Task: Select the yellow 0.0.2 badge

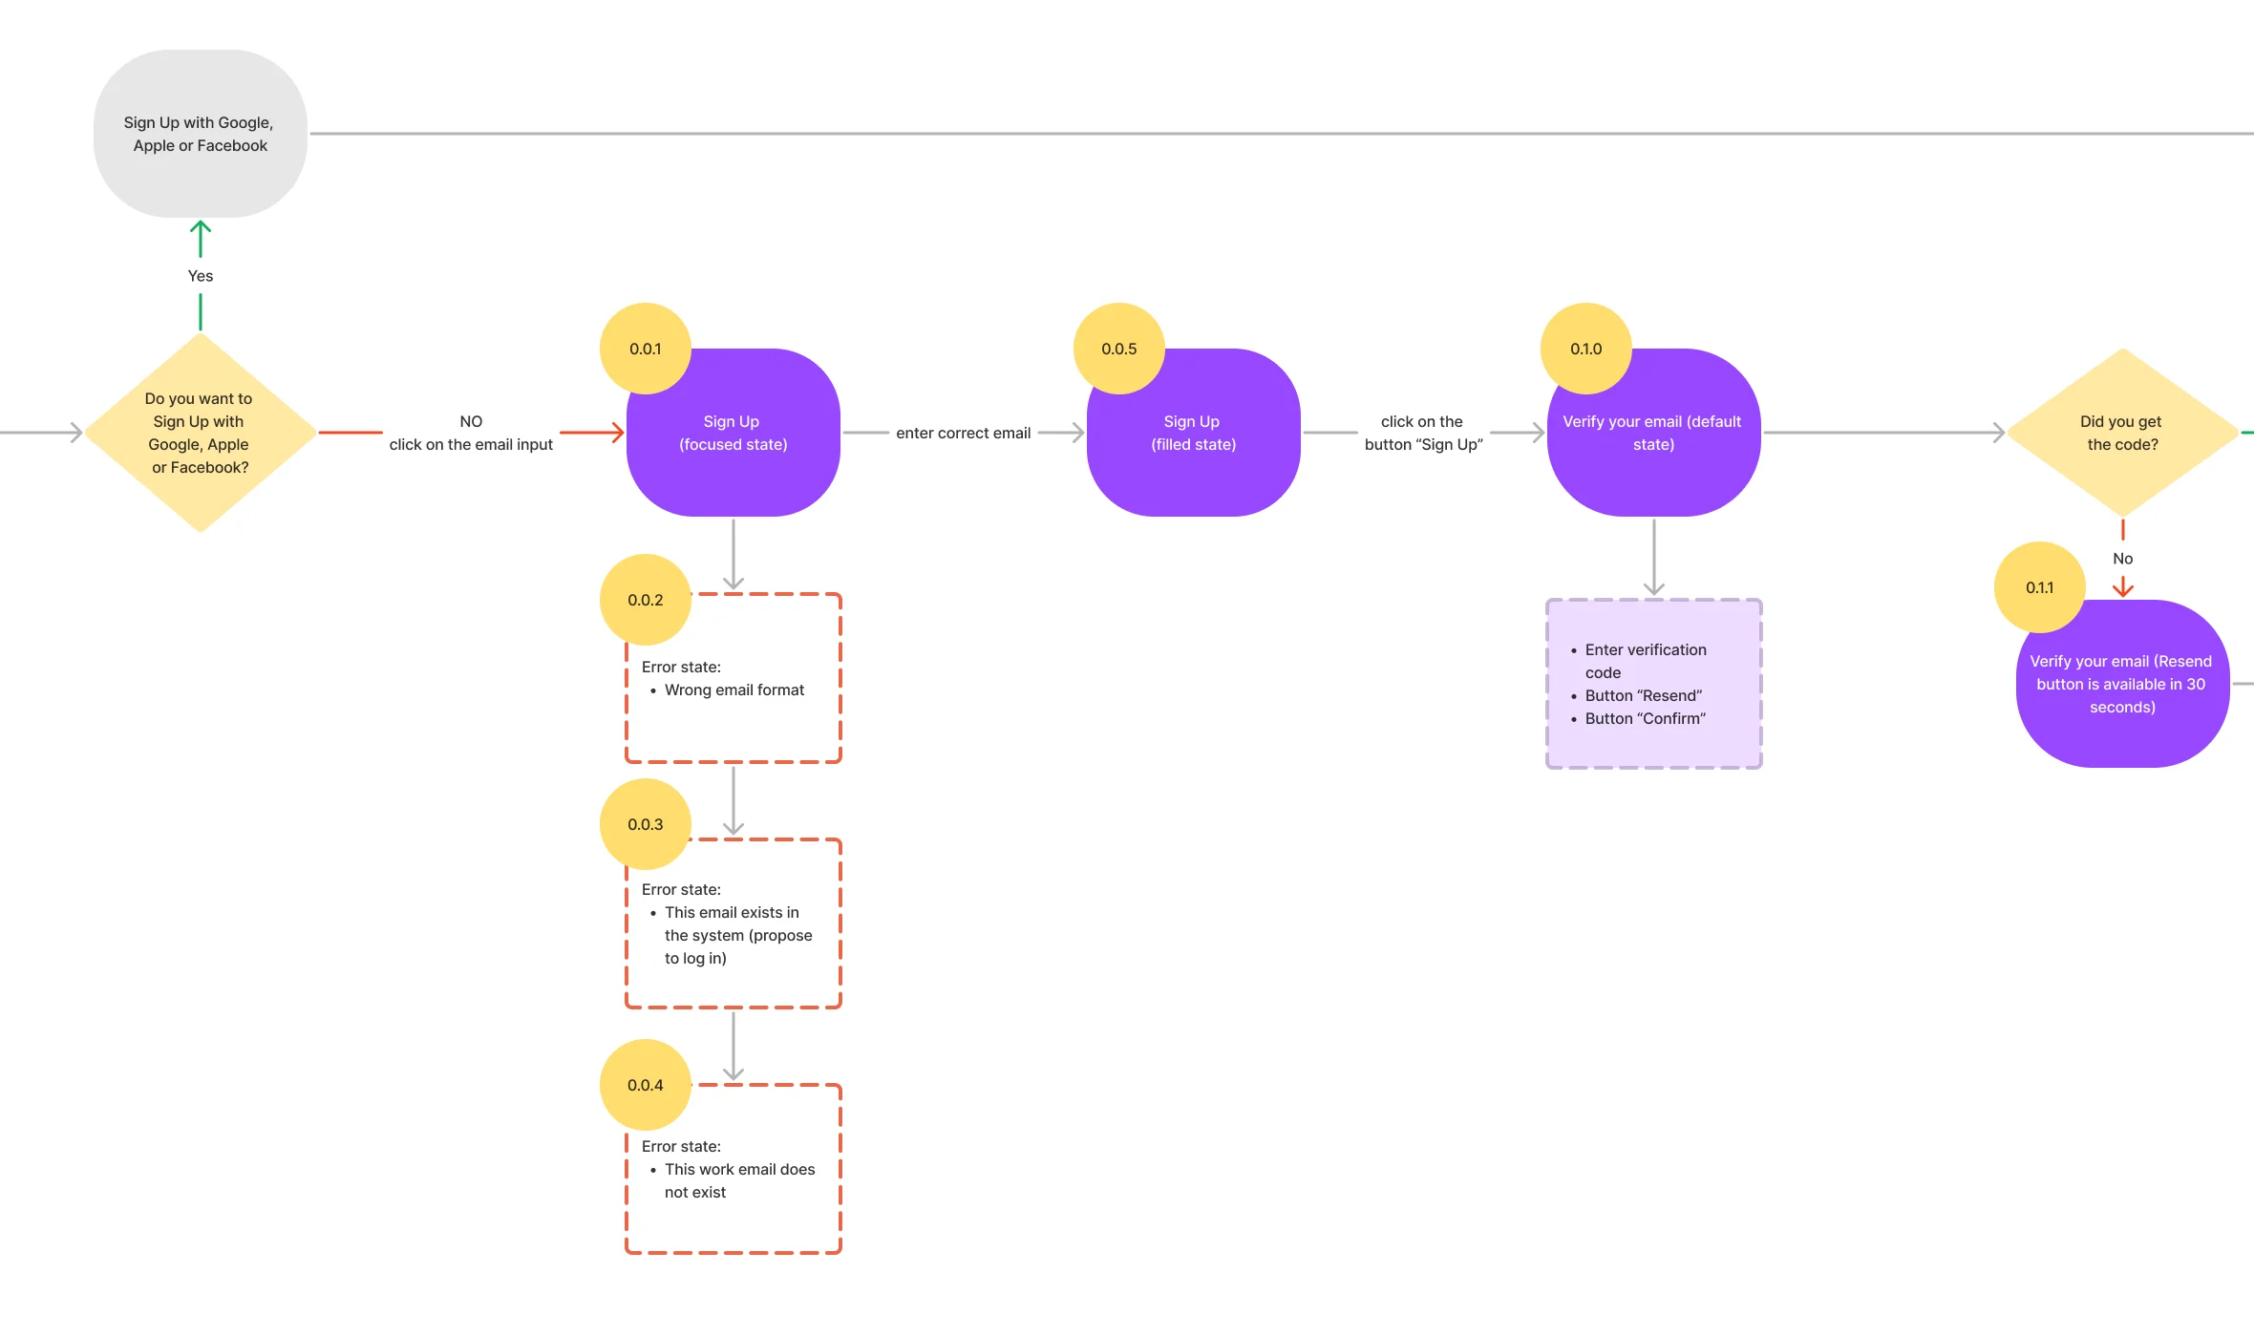Action: (x=646, y=600)
